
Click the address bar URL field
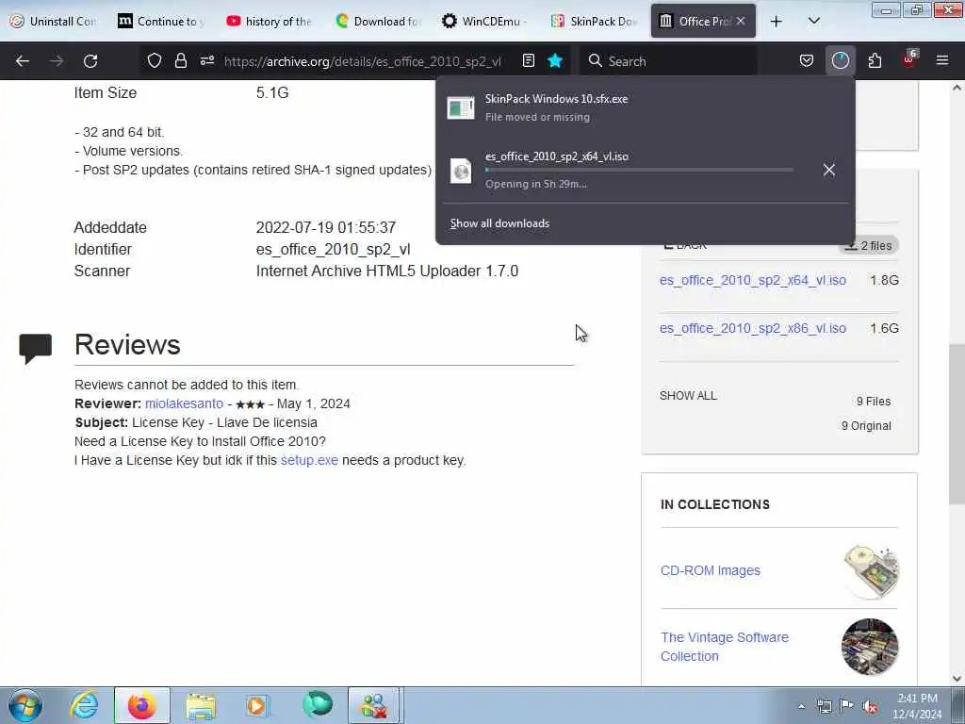tap(363, 61)
